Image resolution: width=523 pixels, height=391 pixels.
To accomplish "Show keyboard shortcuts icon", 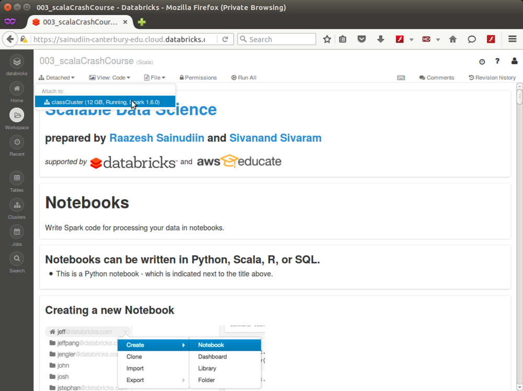I will [x=401, y=78].
